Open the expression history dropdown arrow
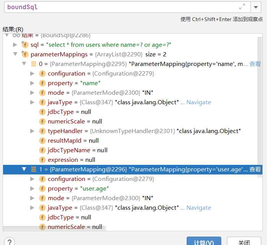 [256, 7]
